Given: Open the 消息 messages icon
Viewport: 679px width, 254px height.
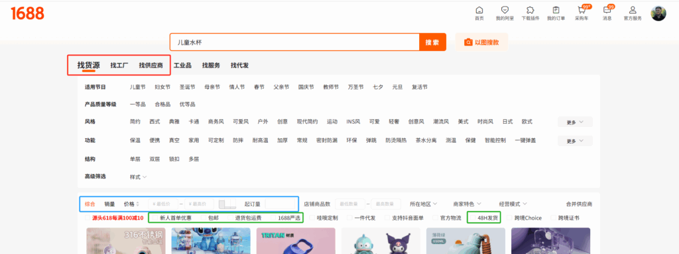Looking at the screenshot, I should [x=607, y=10].
